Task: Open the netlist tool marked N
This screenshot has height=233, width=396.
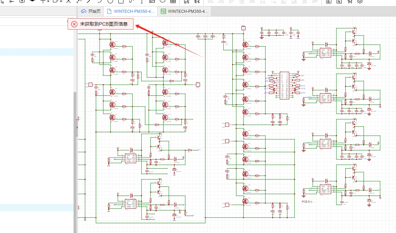Action: coord(339,1)
